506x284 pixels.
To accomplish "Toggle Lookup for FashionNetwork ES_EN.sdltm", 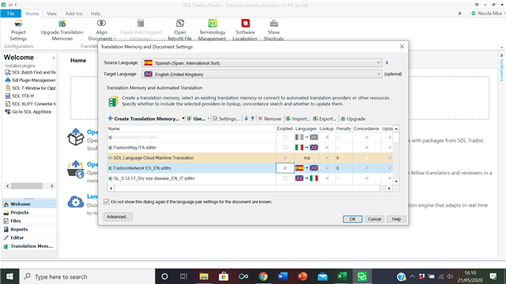I will [x=327, y=168].
